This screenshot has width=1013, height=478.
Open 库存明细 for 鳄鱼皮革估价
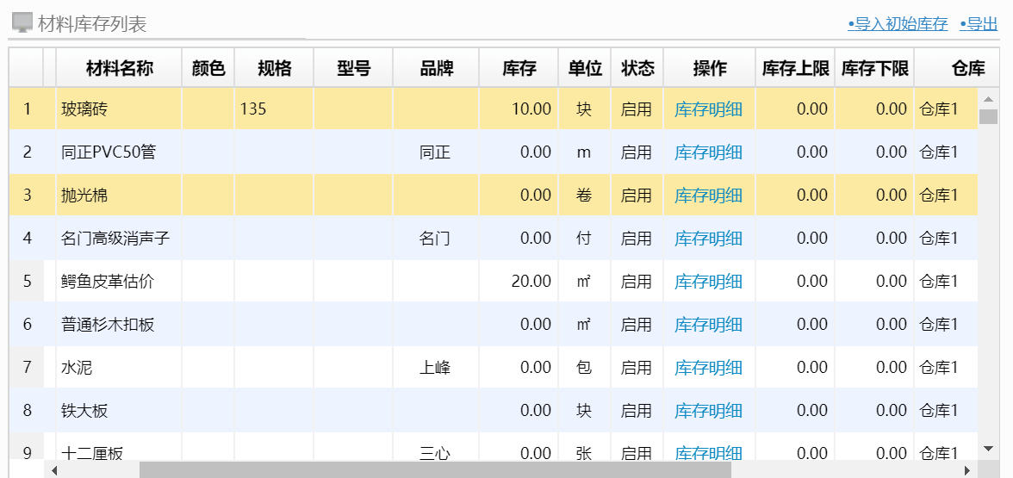point(708,282)
